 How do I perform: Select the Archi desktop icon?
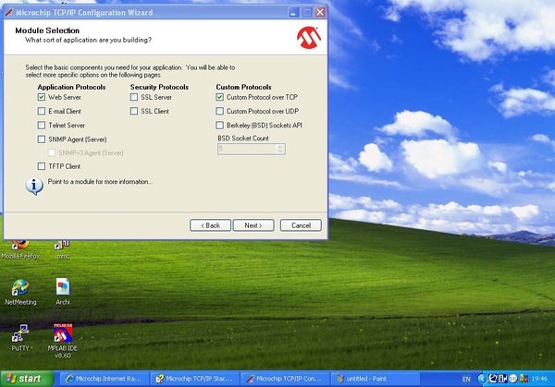[x=63, y=292]
